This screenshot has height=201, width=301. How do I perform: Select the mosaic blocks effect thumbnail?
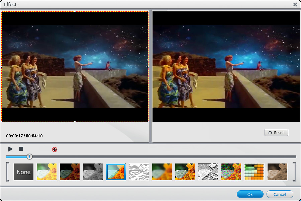(255, 172)
